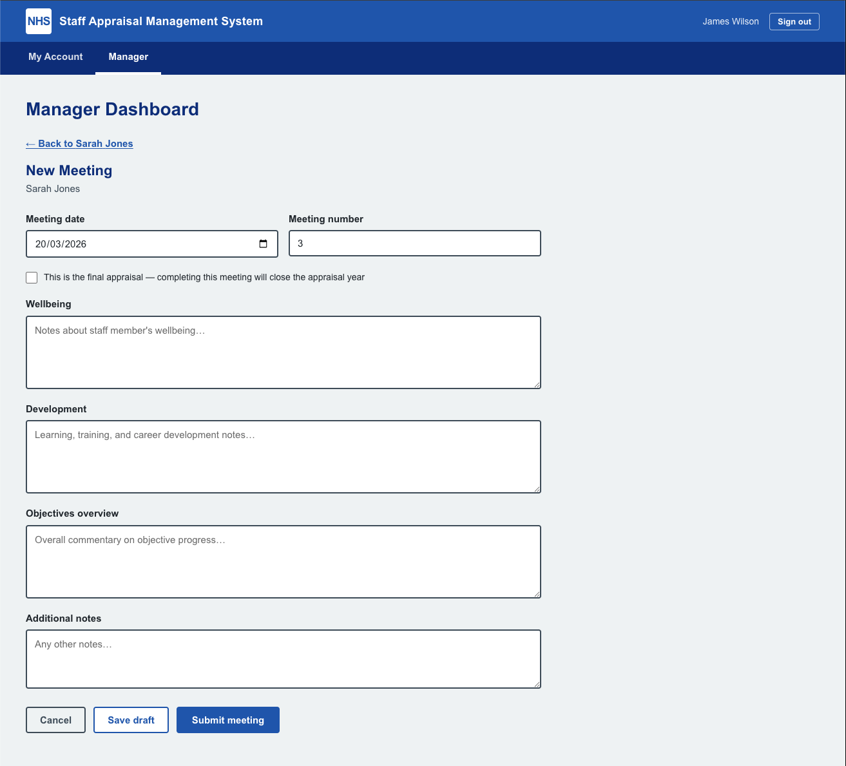Viewport: 846px width, 766px height.
Task: Cancel the new meeting
Action: tap(55, 720)
